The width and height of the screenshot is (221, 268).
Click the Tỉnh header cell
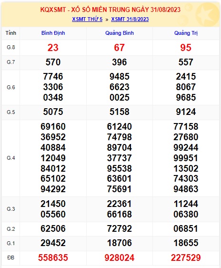coord(11,33)
